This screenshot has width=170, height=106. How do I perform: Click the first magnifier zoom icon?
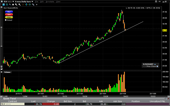(16, 5)
